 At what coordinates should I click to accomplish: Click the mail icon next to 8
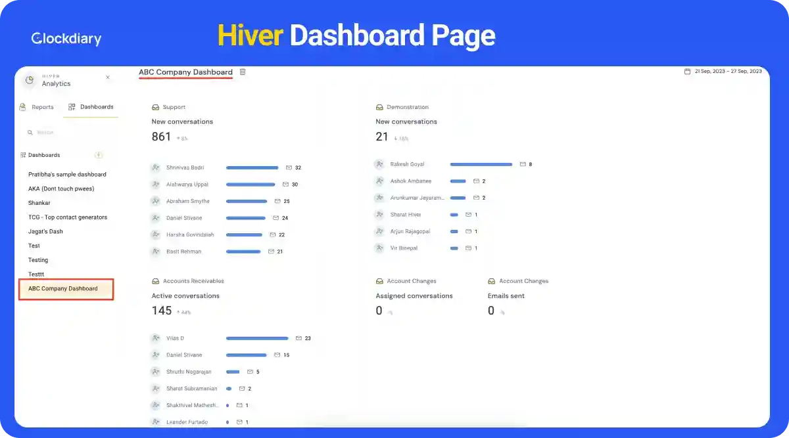click(523, 164)
